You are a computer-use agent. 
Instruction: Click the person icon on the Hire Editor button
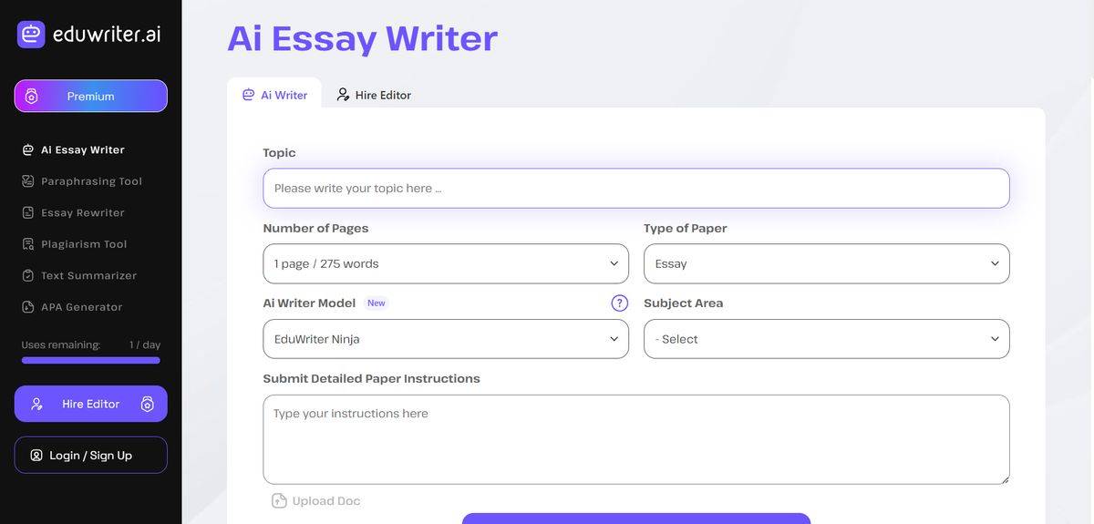[x=37, y=404]
